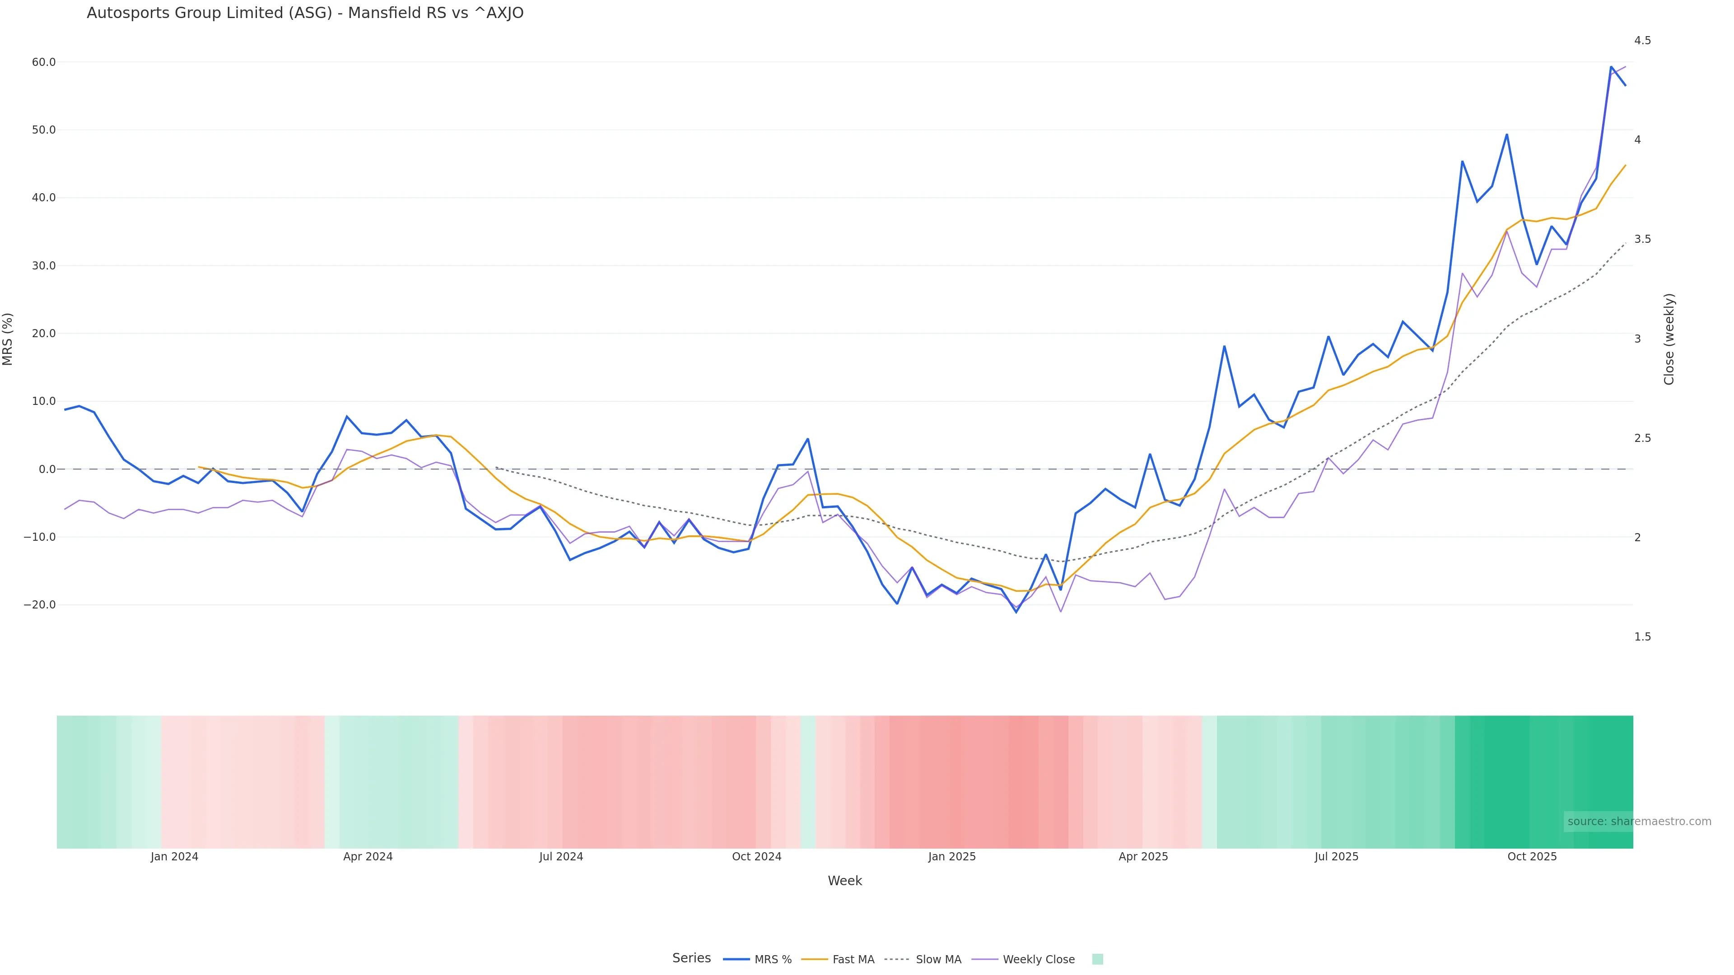Viewport: 1734px width, 975px height.
Task: Click the 60.0 tick on MRS axis
Action: pos(44,63)
